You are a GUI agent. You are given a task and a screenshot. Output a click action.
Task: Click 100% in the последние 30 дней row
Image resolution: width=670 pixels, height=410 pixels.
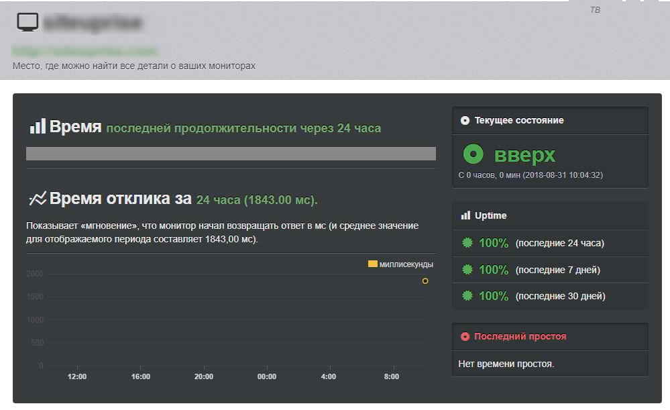pyautogui.click(x=494, y=296)
